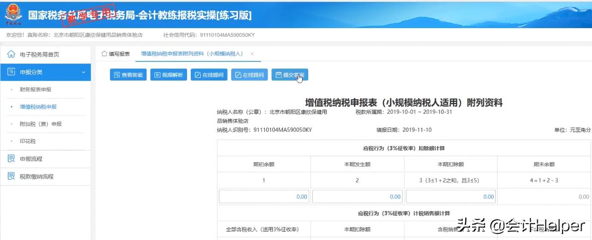Click the 本期发生额 column header

point(358,164)
